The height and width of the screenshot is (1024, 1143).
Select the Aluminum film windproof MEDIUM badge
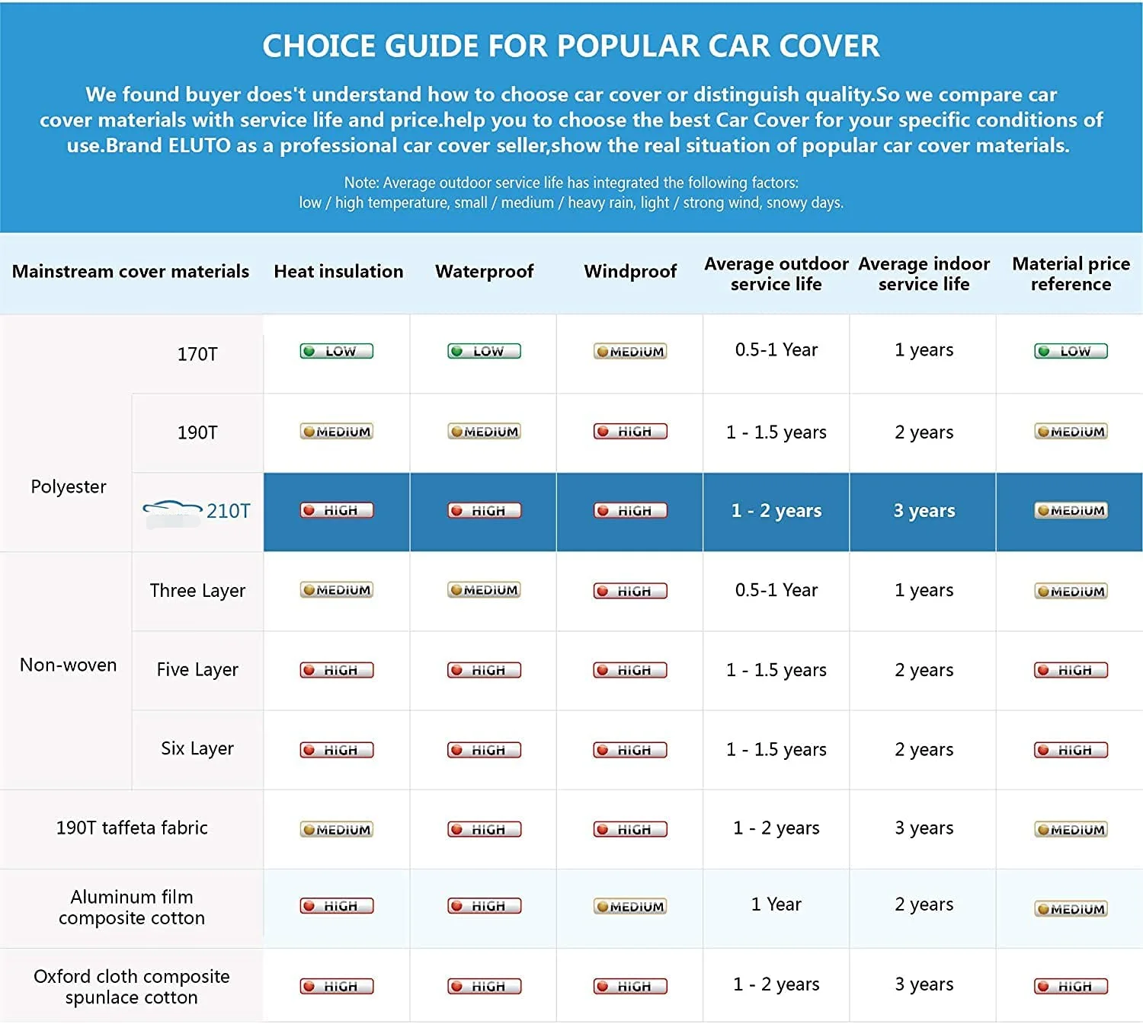click(630, 906)
